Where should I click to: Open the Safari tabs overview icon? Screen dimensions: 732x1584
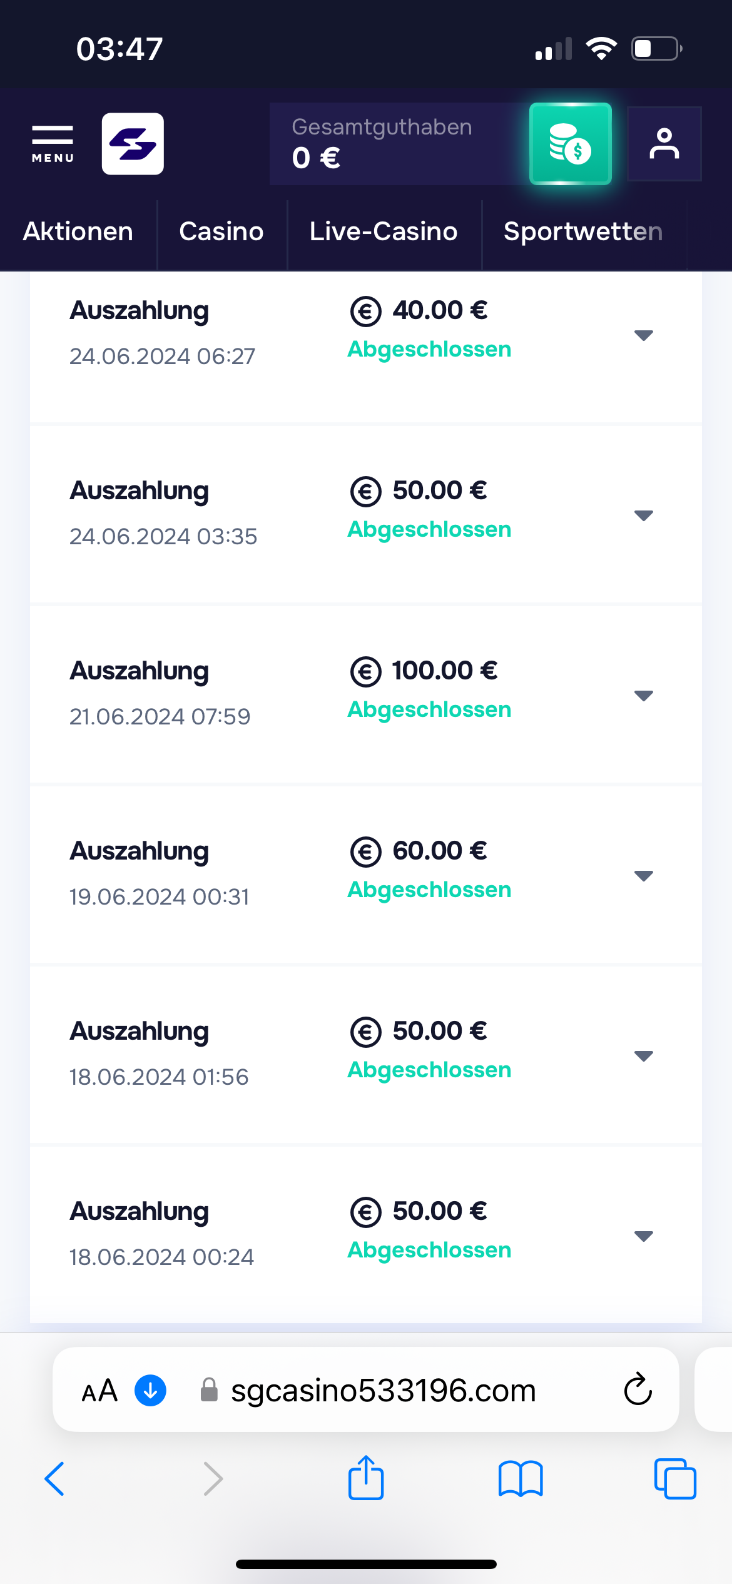pos(674,1479)
